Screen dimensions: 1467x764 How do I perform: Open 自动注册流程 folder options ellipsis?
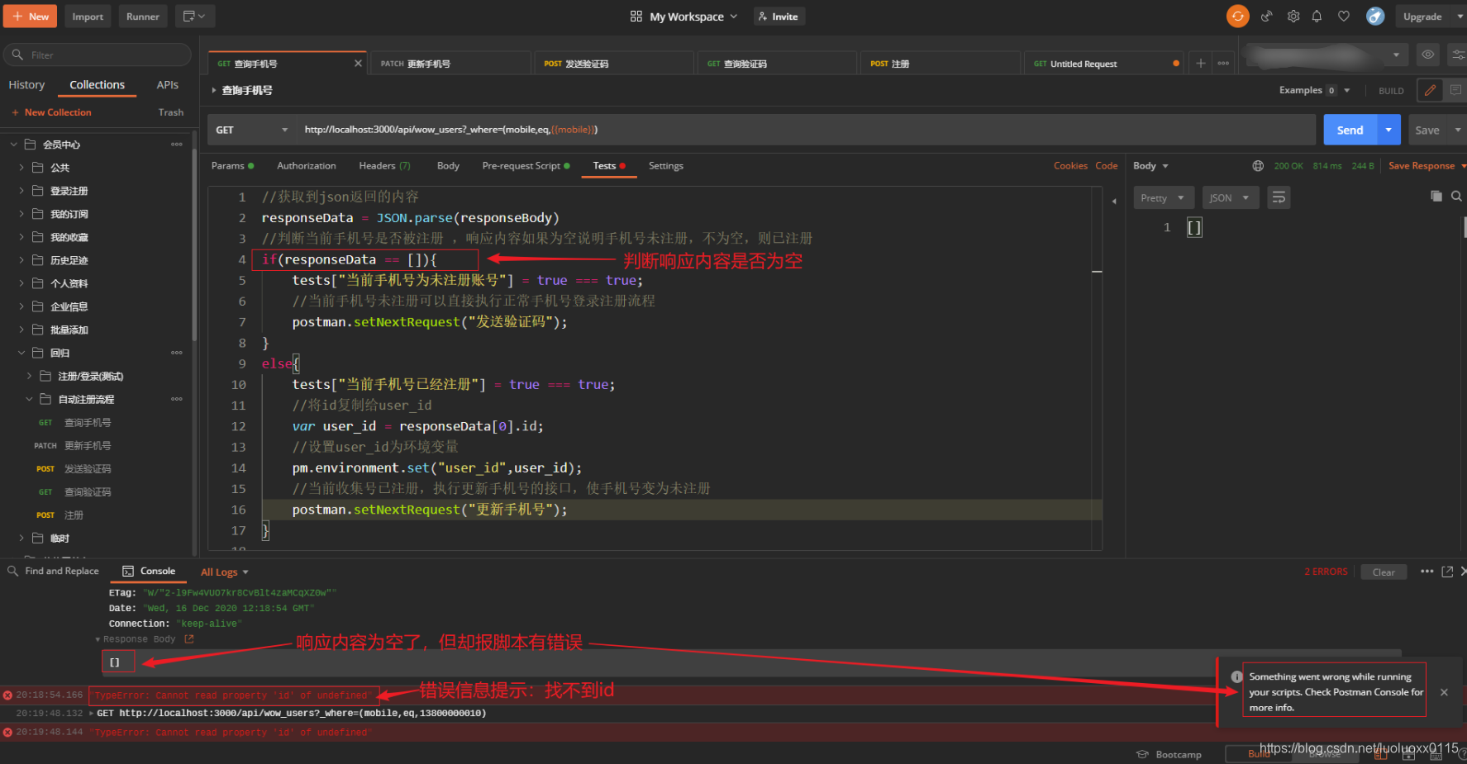click(176, 399)
